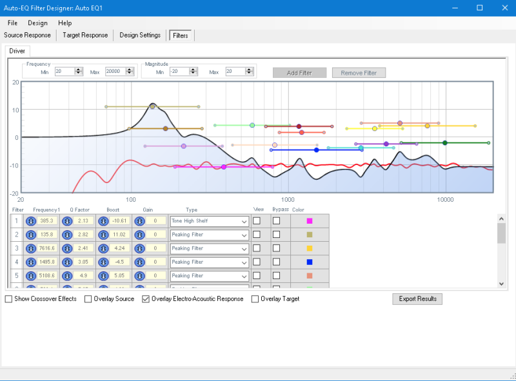This screenshot has width=516, height=381.
Task: Open filter 2 Peaking Filter type dropdown
Action: pyautogui.click(x=209, y=235)
